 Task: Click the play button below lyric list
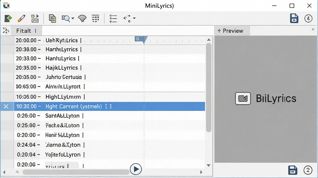click(136, 169)
